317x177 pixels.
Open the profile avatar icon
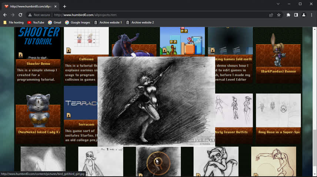304,15
